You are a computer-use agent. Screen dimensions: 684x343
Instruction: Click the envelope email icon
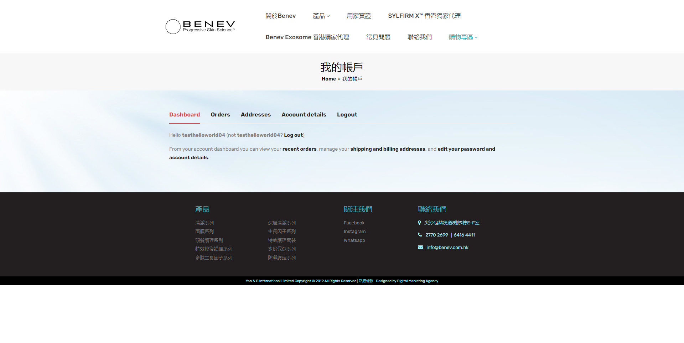coord(420,247)
